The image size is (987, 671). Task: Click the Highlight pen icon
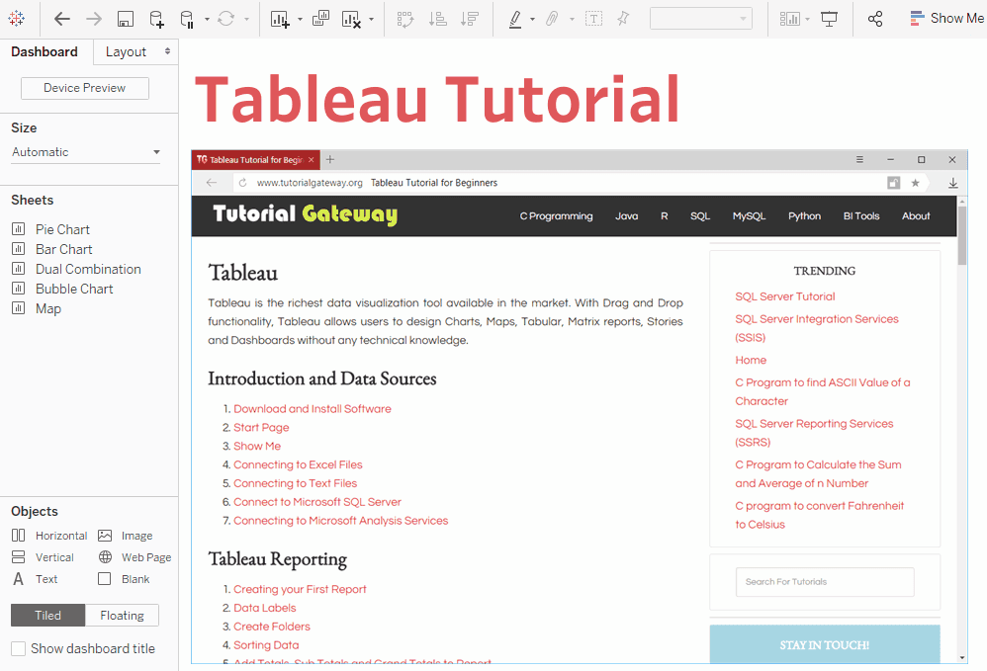[515, 19]
